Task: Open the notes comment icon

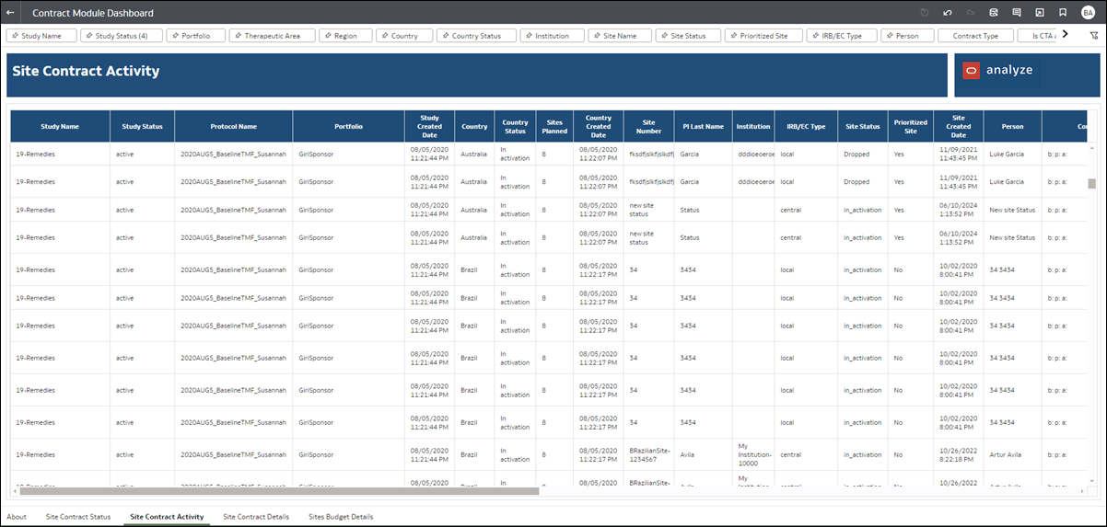Action: click(x=1017, y=13)
